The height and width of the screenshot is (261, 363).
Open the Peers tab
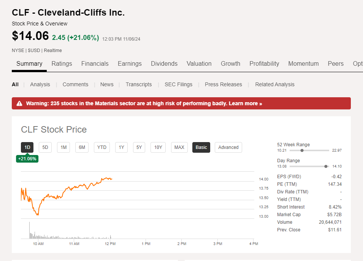tap(336, 64)
